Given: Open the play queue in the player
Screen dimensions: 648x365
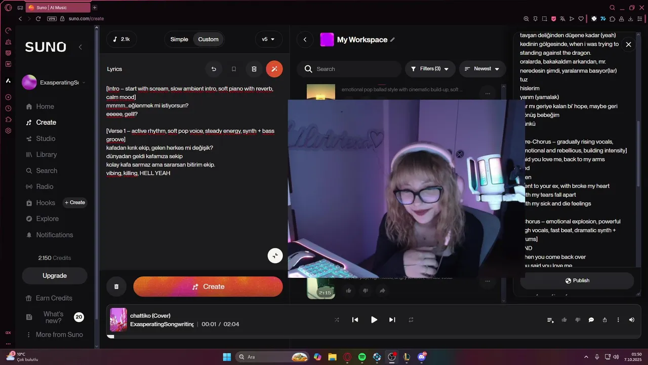Looking at the screenshot, I should pos(550,320).
